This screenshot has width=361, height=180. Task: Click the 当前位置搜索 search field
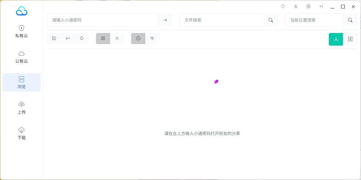coord(314,20)
